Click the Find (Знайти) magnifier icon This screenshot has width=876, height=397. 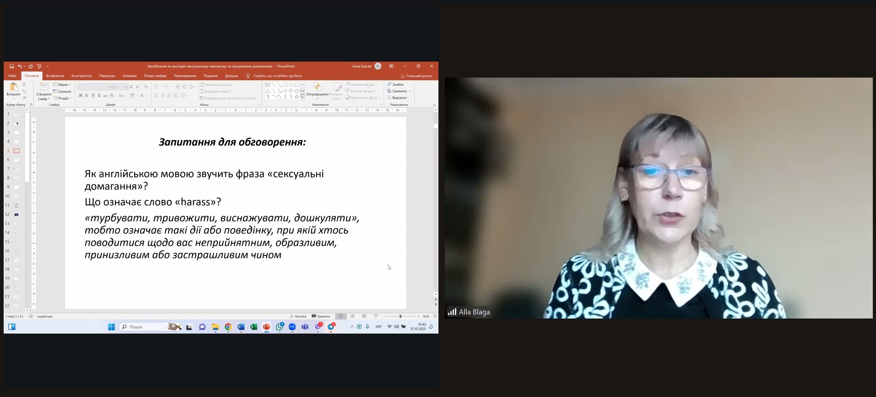(x=390, y=84)
